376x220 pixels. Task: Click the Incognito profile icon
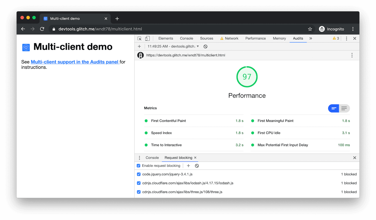322,29
